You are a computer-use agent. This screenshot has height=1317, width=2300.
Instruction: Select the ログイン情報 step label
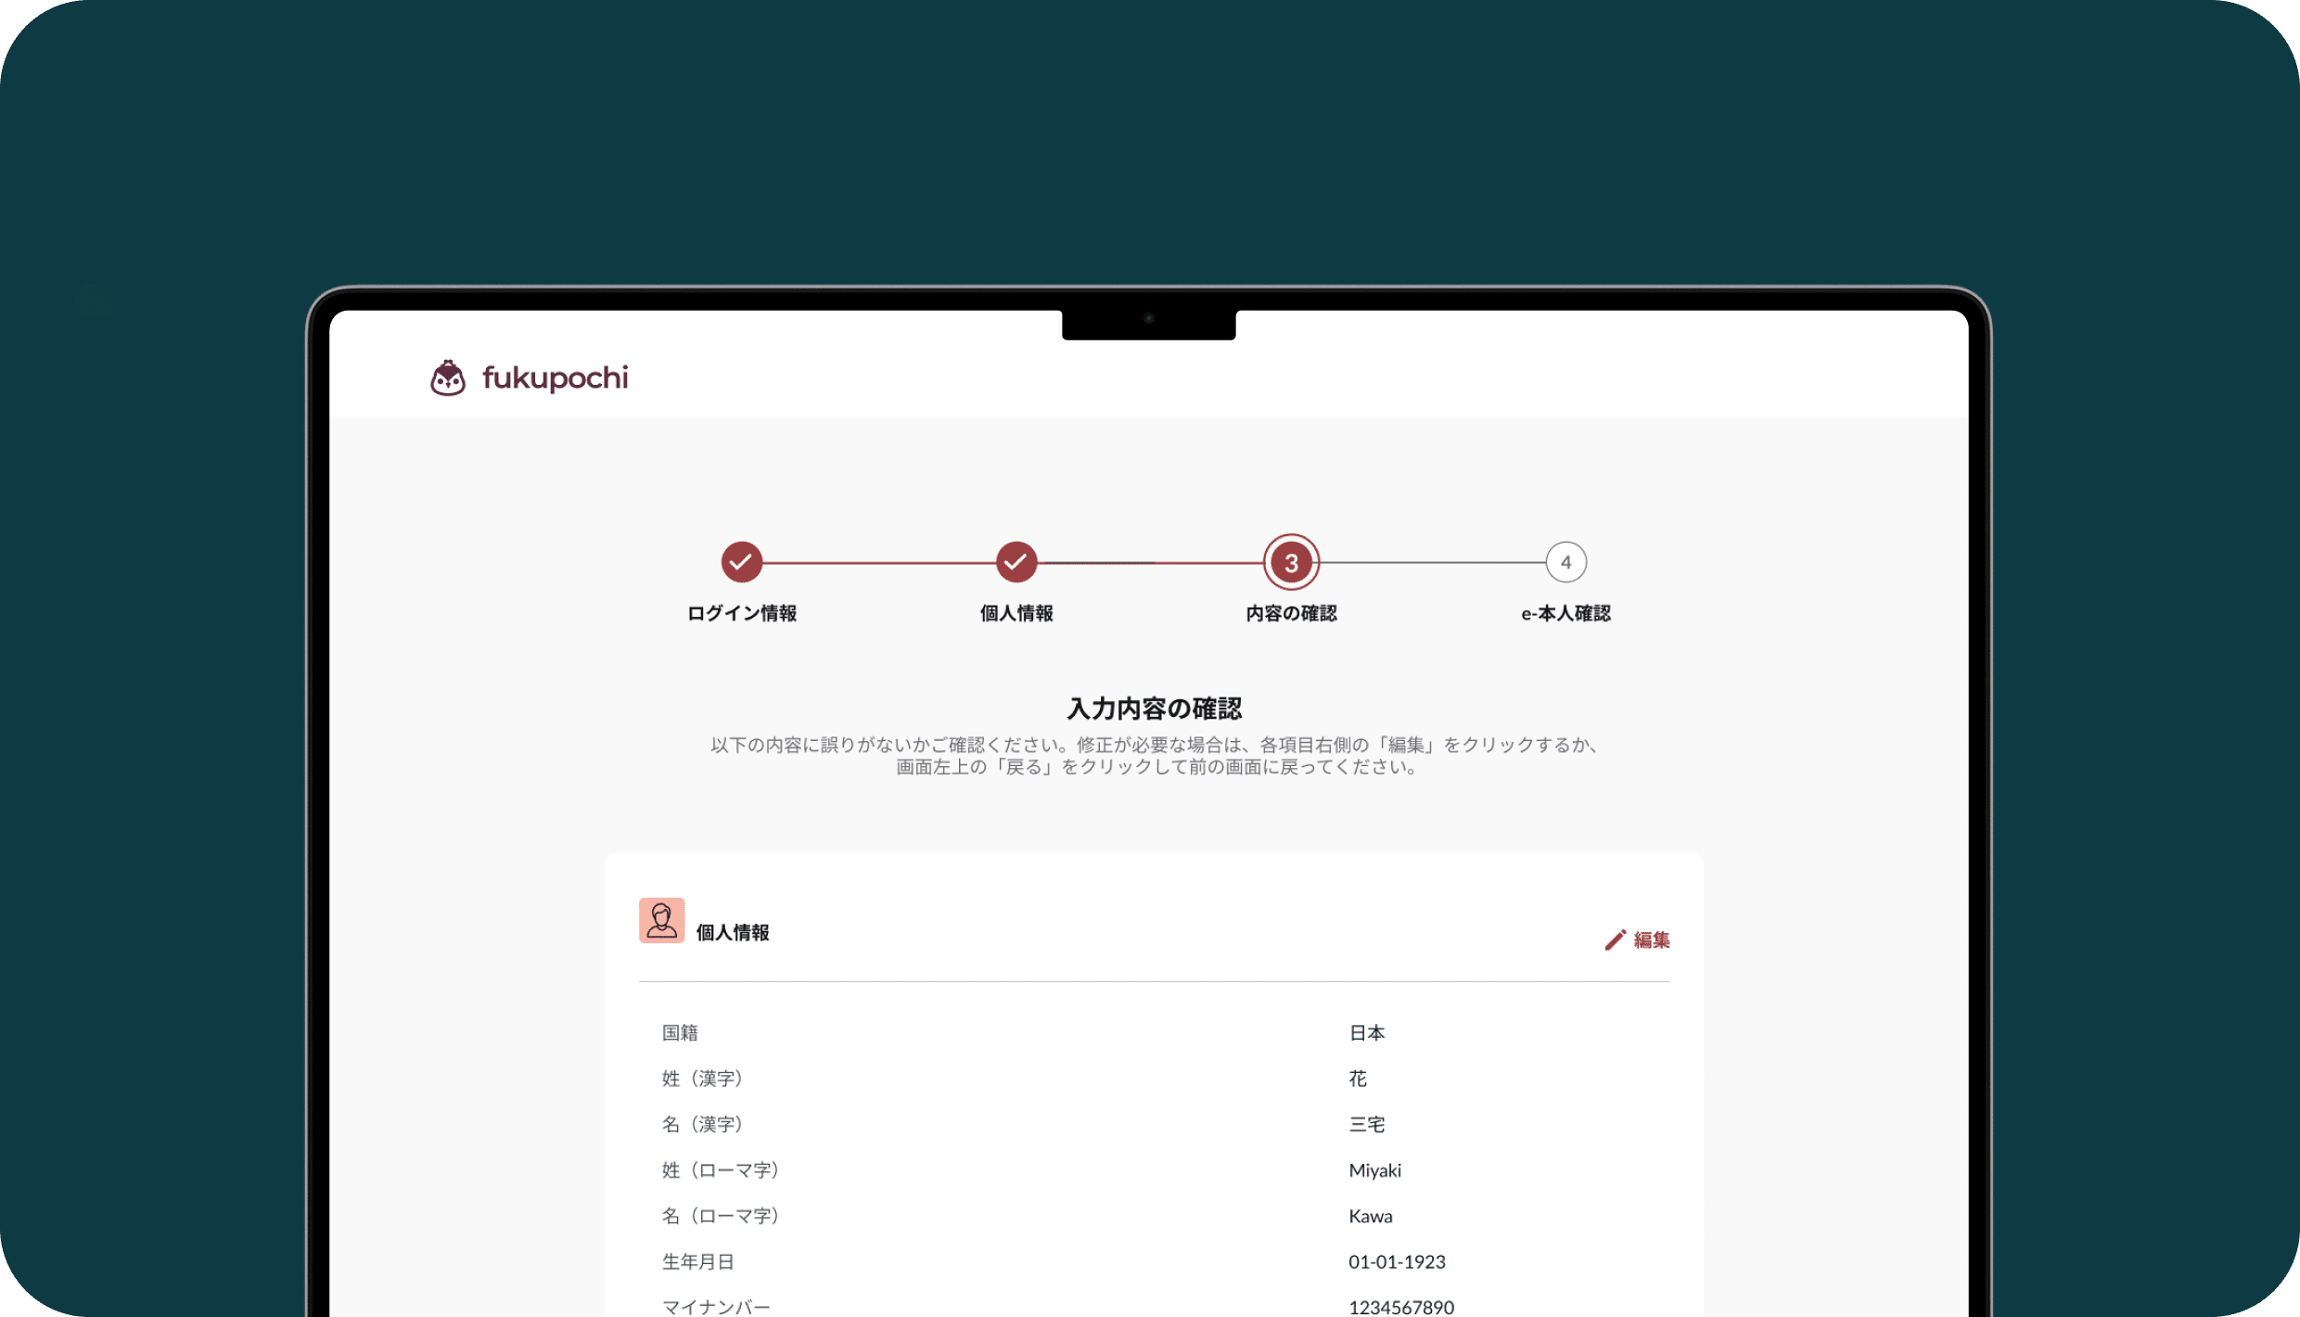741,613
